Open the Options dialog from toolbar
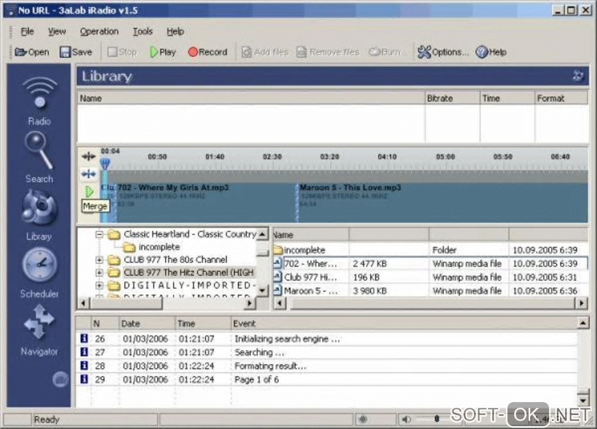Screen dimensions: 597x429 (x=443, y=52)
